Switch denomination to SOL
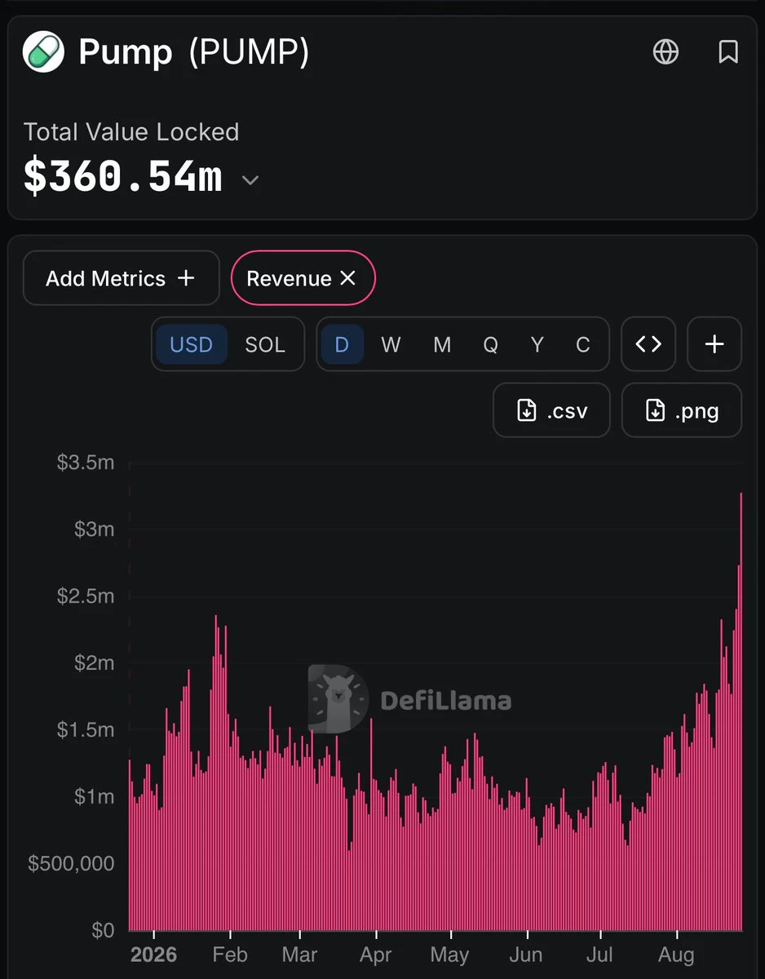765x979 pixels. tap(265, 344)
